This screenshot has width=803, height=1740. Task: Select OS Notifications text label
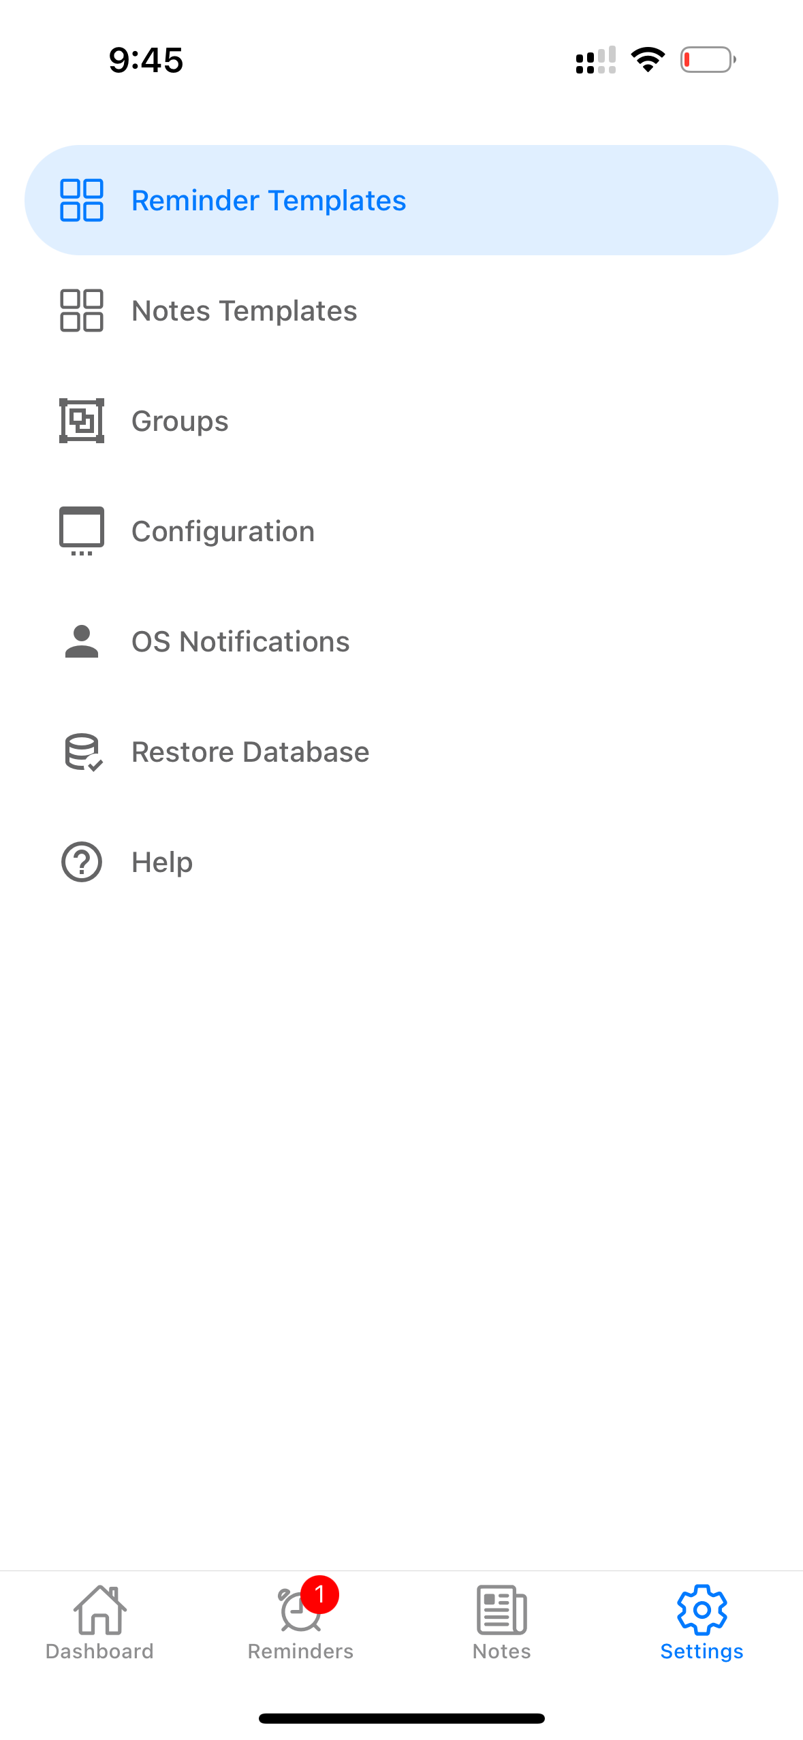point(240,642)
